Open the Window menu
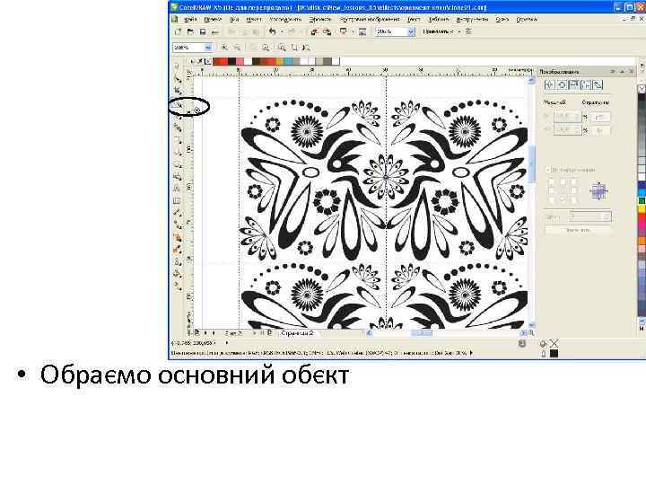Image resolution: width=646 pixels, height=485 pixels. (502, 19)
